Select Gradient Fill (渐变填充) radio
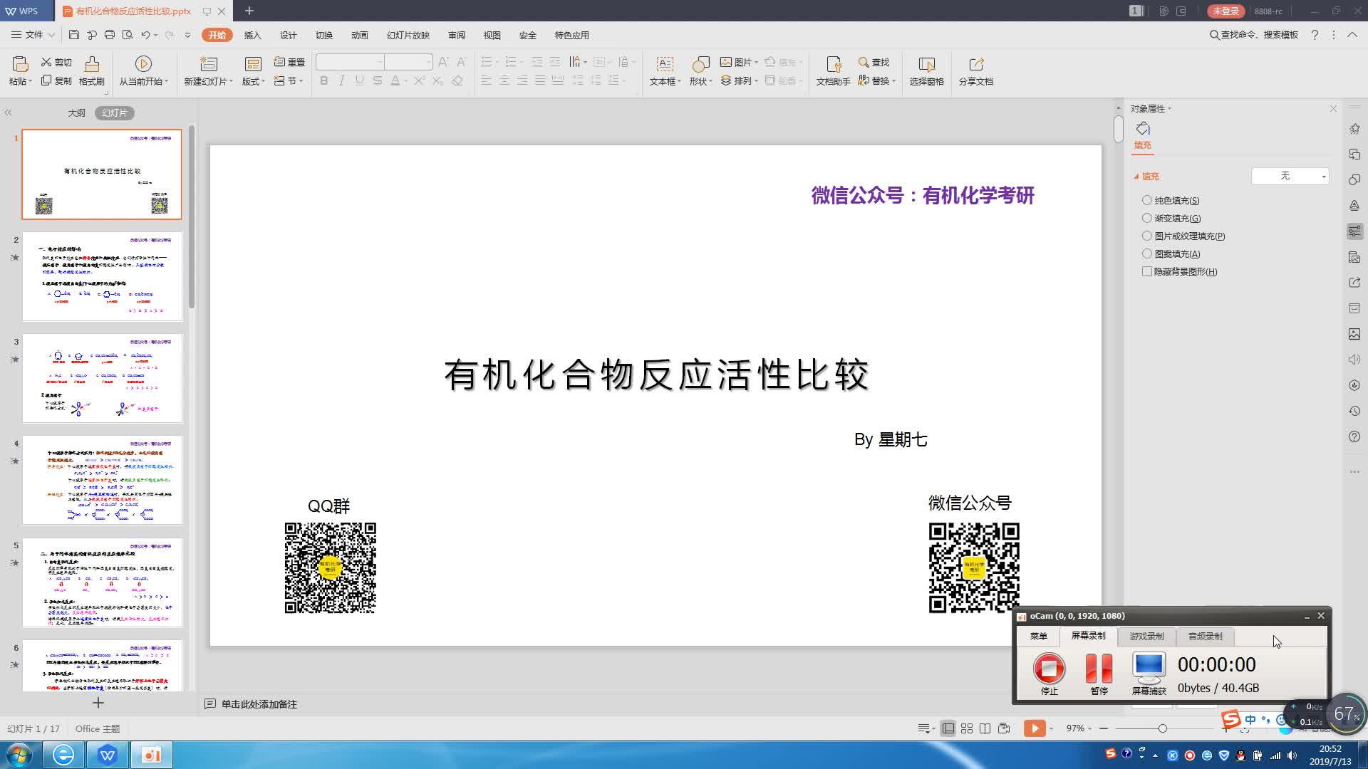 (1146, 218)
